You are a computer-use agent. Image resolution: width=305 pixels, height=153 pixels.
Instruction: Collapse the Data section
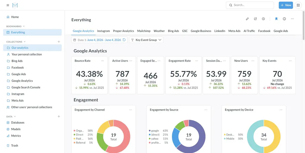coord(11,117)
